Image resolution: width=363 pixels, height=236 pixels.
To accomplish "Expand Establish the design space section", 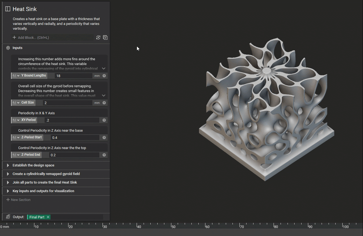I will pyautogui.click(x=8, y=165).
